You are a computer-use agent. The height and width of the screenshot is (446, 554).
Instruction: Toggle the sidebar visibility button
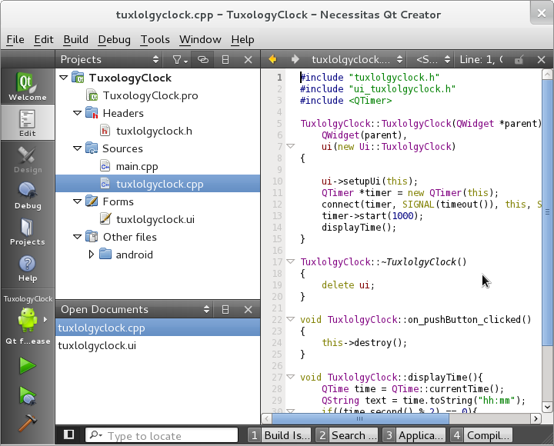pyautogui.click(x=69, y=434)
